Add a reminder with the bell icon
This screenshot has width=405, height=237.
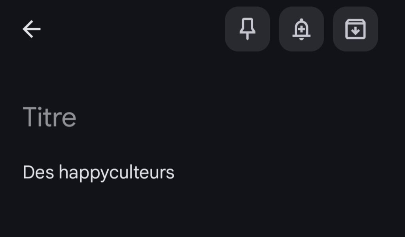point(301,29)
